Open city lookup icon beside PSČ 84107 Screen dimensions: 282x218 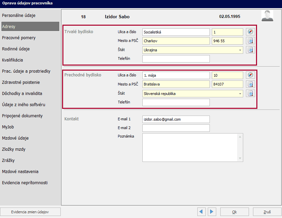(250, 84)
